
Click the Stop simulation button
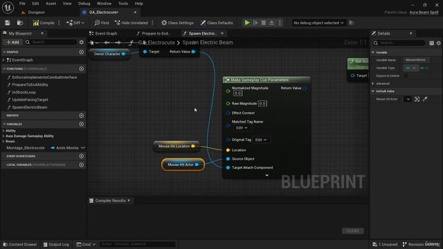(x=264, y=23)
